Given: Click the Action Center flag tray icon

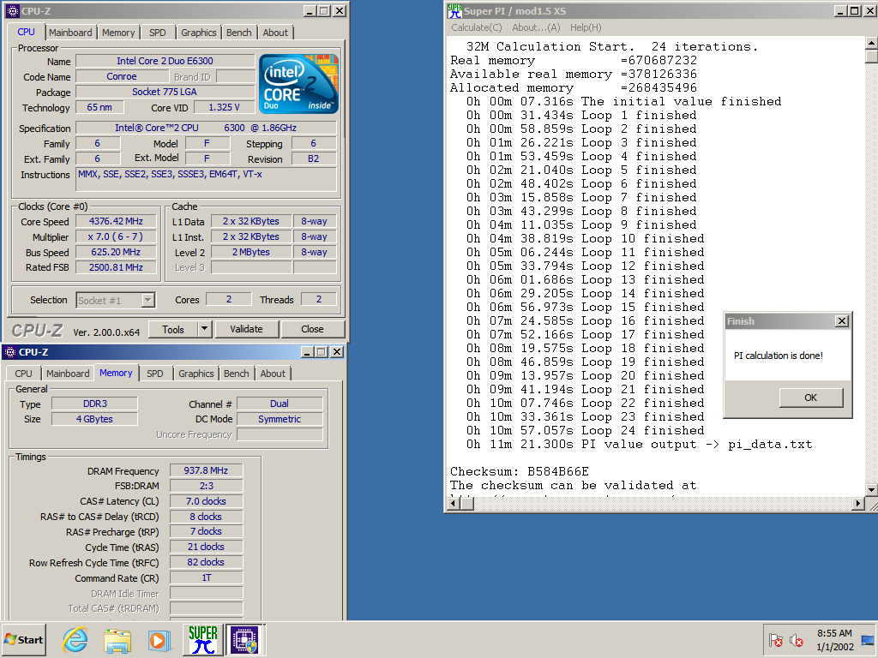Looking at the screenshot, I should click(x=775, y=640).
